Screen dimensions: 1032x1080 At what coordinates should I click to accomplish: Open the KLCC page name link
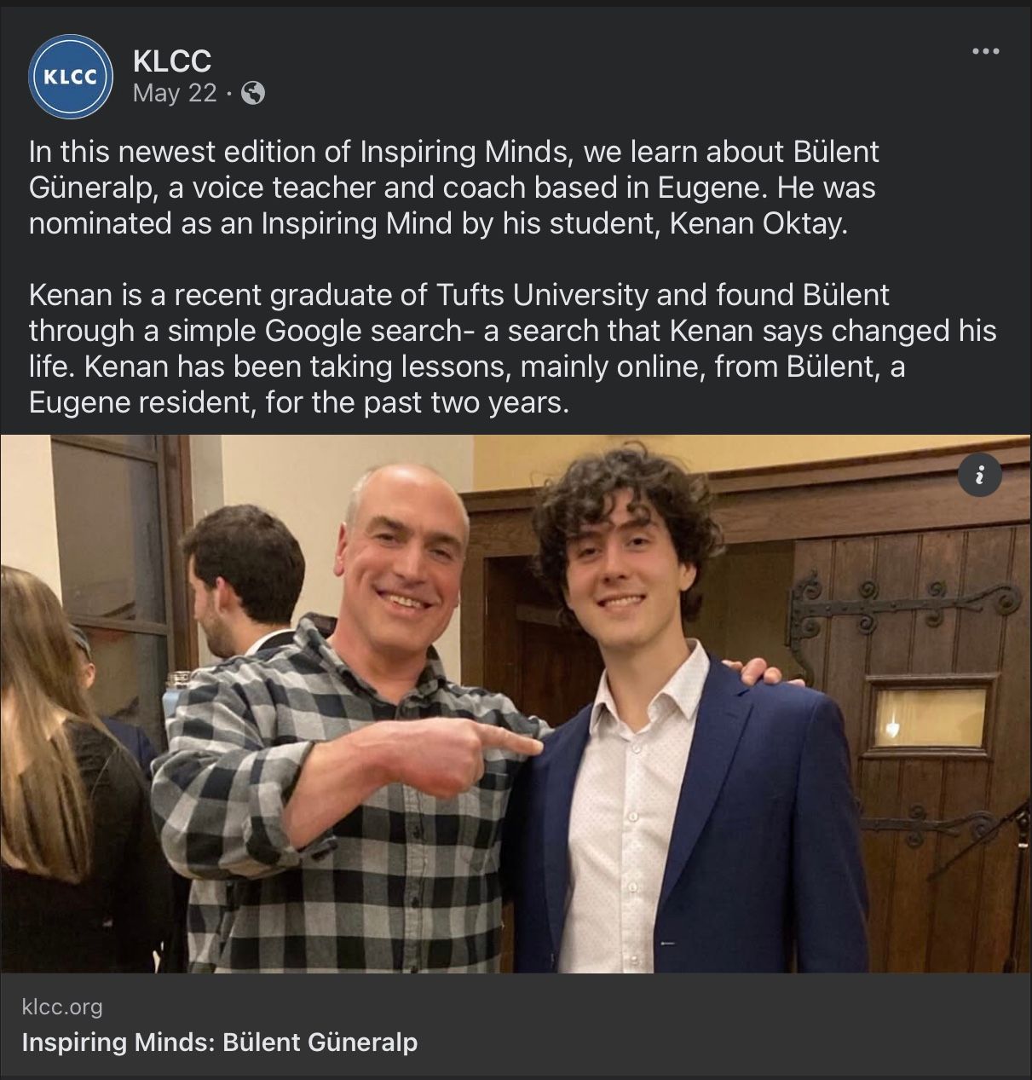(172, 61)
